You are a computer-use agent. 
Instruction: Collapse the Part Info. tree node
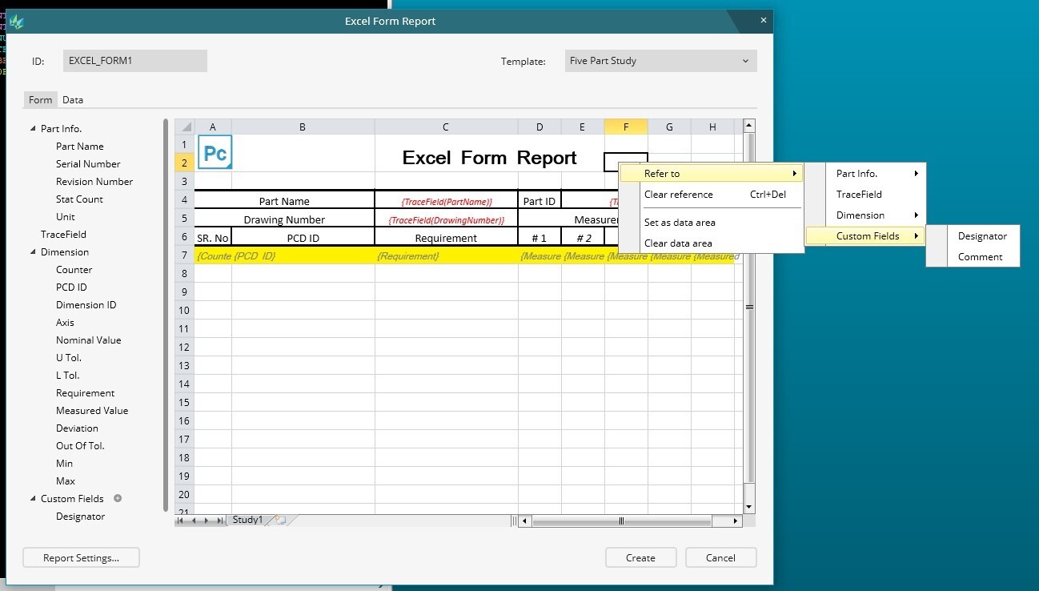[33, 129]
